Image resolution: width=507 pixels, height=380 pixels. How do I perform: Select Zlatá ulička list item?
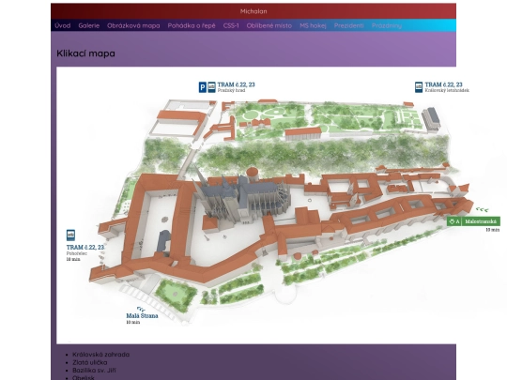90,362
